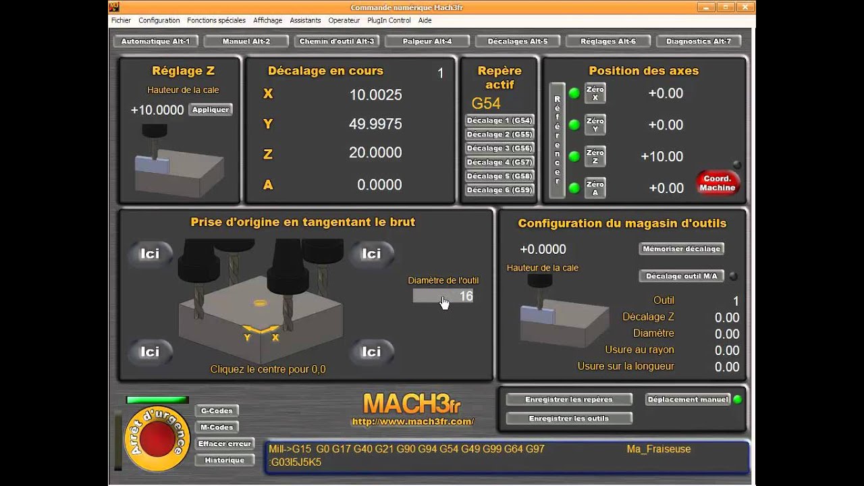The height and width of the screenshot is (486, 864).
Task: Click the green LED beside Déplacement manuel
Action: tap(737, 400)
